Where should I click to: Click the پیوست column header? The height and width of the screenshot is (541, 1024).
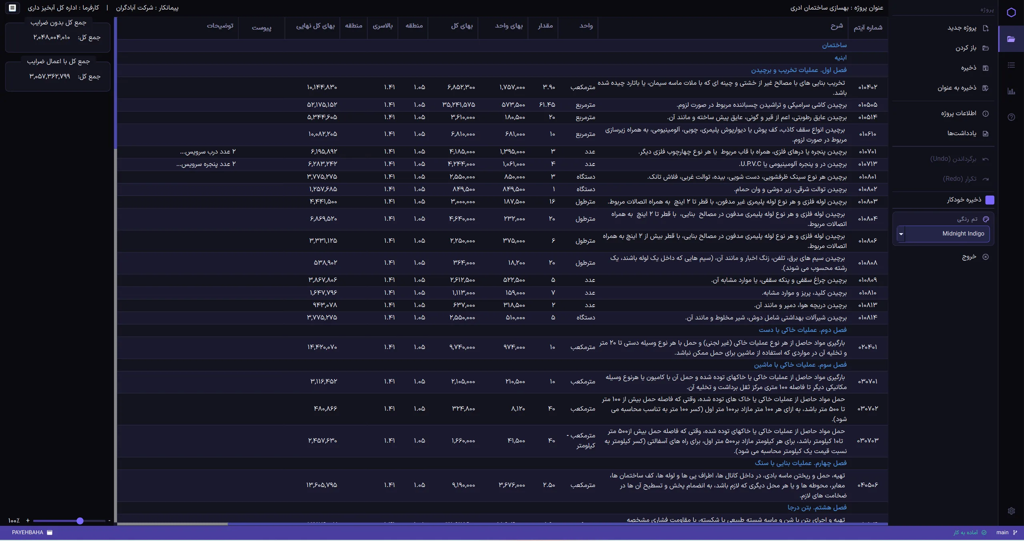pyautogui.click(x=262, y=28)
